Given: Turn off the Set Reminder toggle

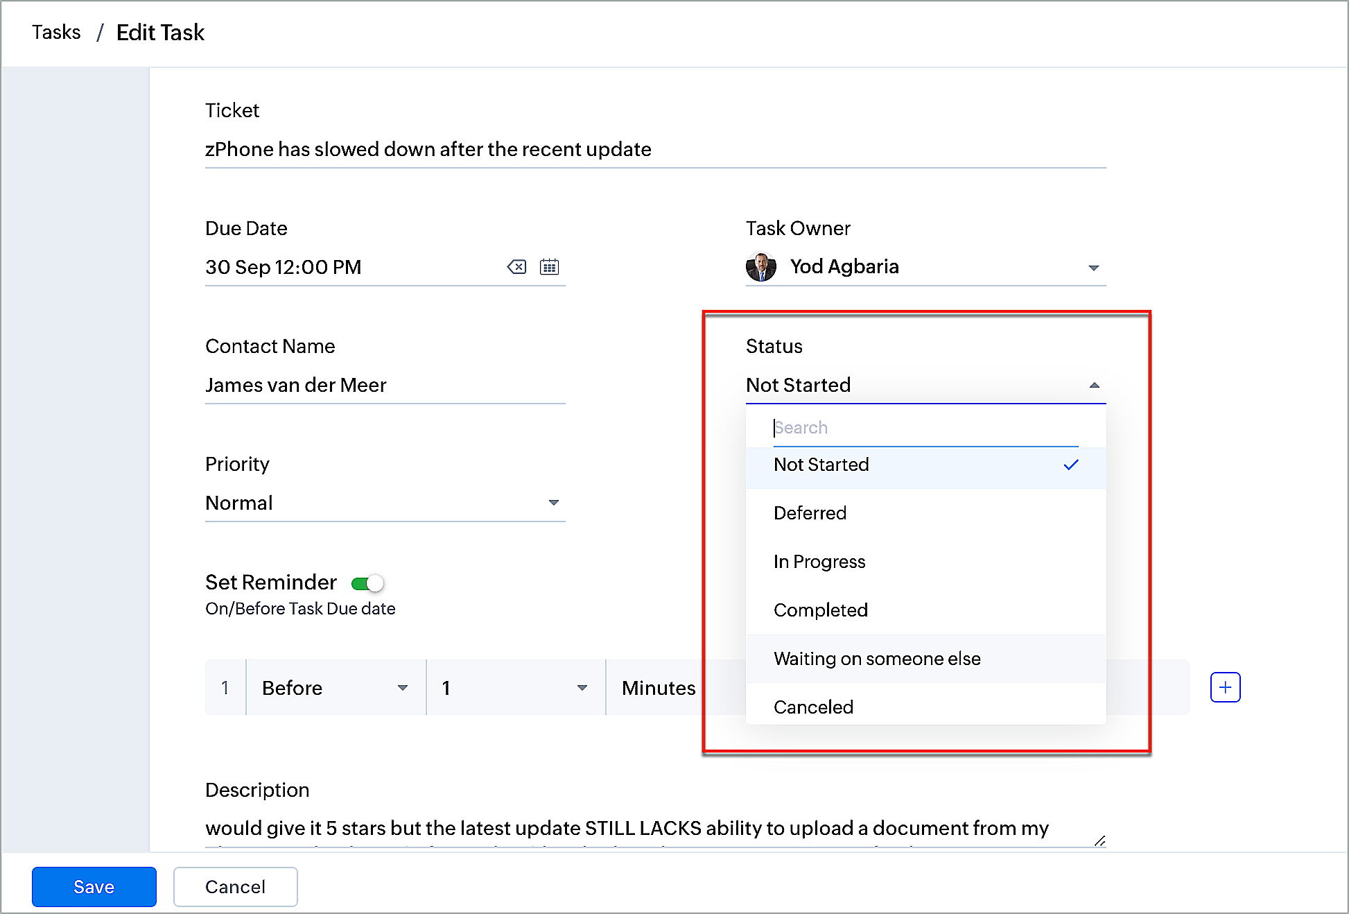Looking at the screenshot, I should coord(367,583).
